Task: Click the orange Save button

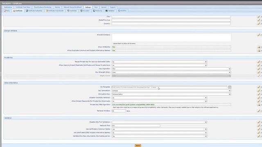Action: tap(138, 145)
